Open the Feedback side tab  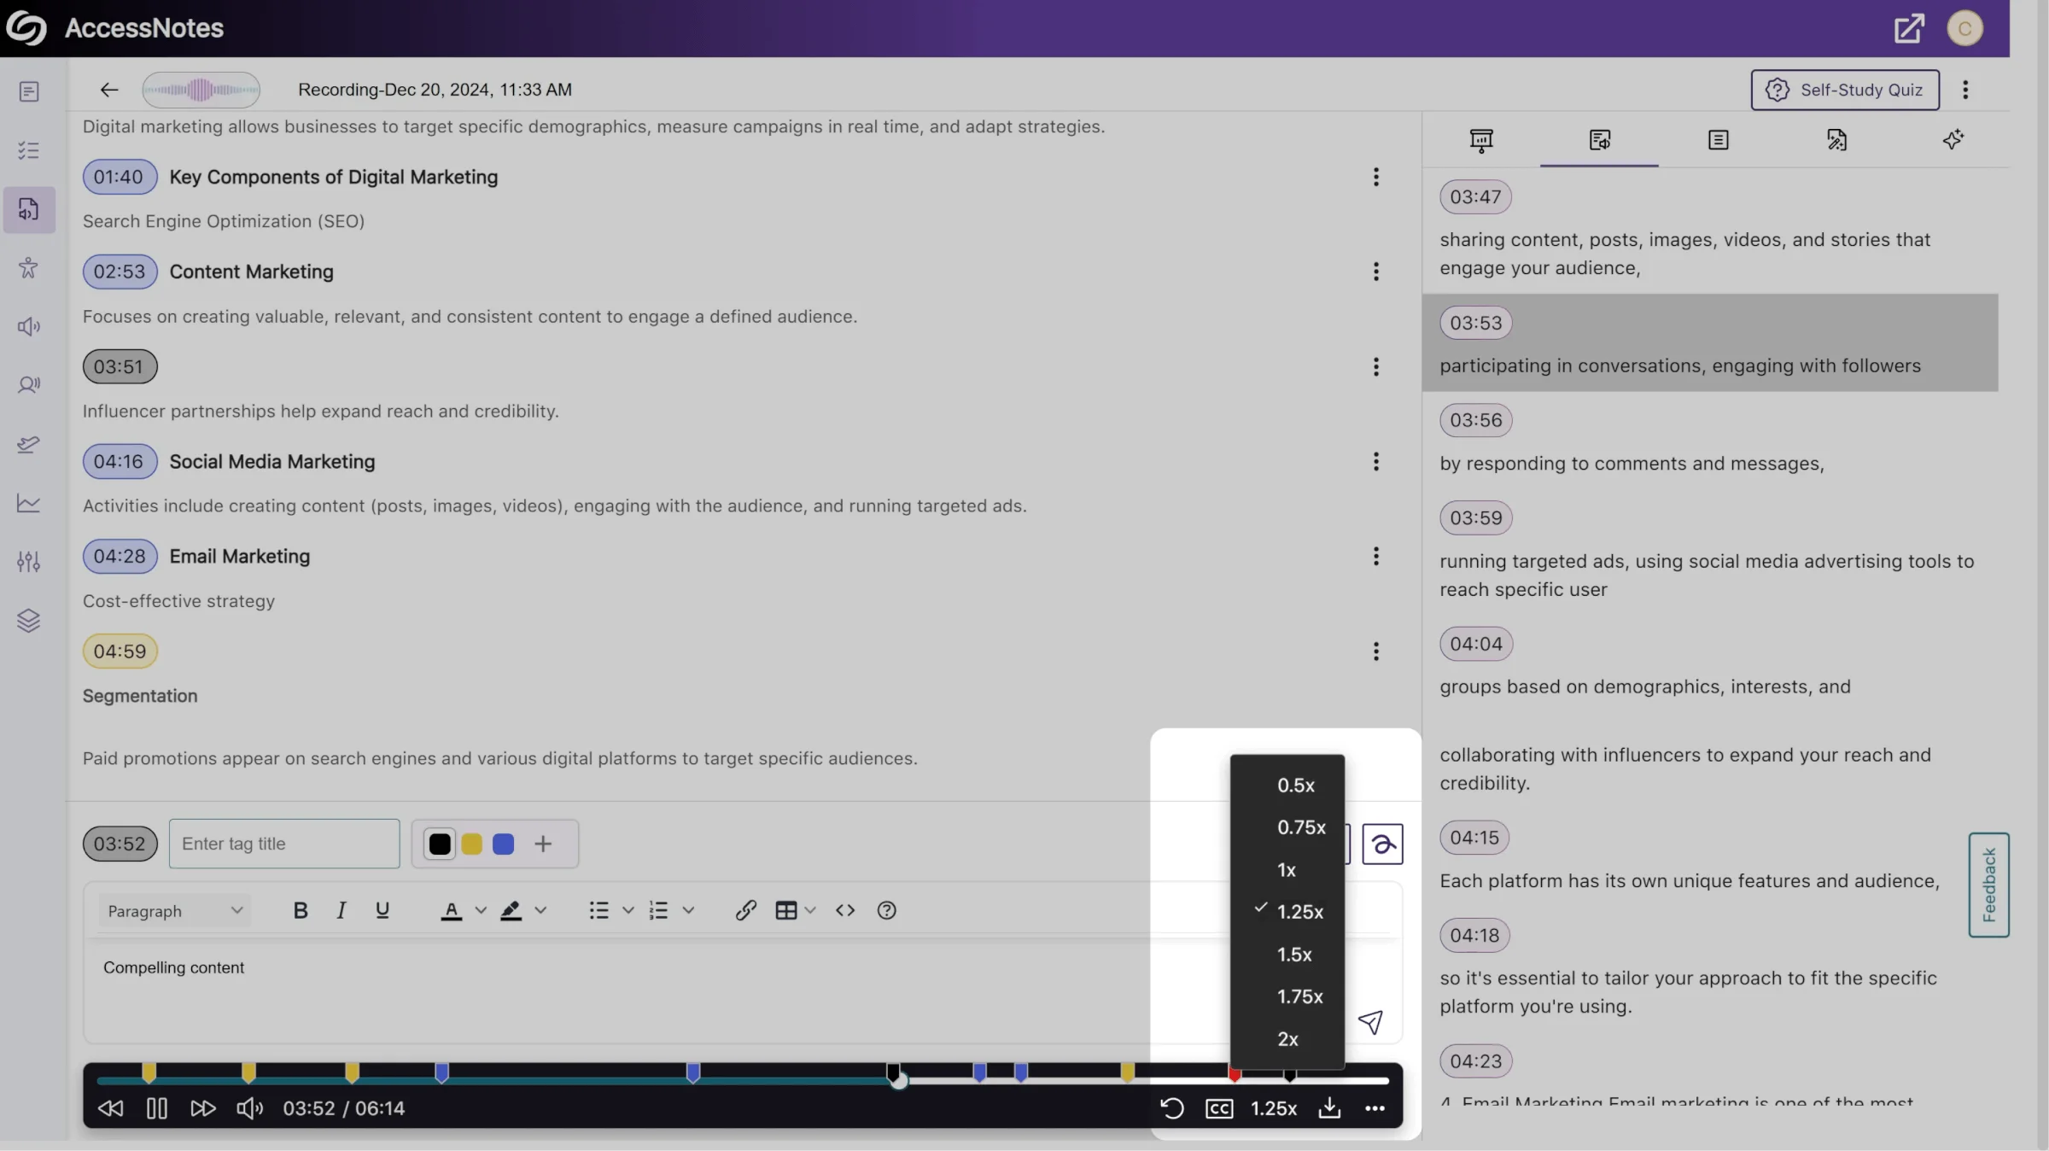click(1988, 885)
